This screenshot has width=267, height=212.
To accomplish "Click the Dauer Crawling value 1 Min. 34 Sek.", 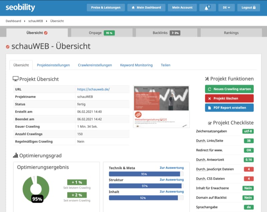I will tap(87, 126).
